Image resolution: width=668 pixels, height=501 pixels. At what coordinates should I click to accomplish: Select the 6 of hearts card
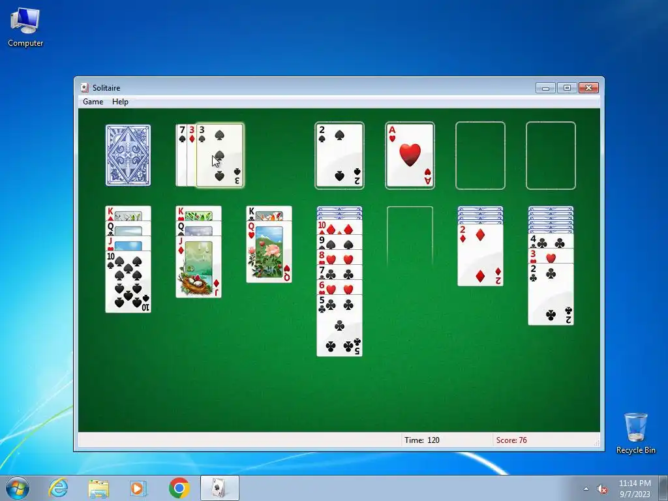(x=339, y=287)
